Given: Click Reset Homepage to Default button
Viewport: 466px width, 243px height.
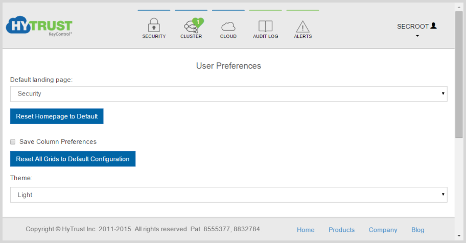Looking at the screenshot, I should pyautogui.click(x=57, y=116).
